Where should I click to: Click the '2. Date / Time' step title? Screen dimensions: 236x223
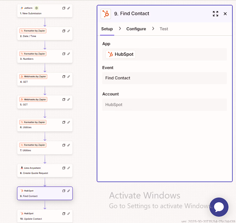point(28,36)
